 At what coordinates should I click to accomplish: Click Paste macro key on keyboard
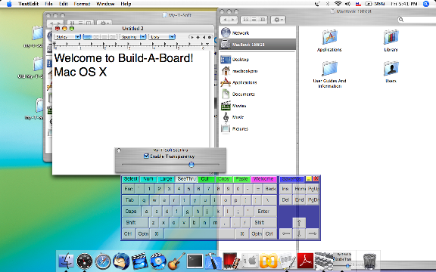(241, 179)
